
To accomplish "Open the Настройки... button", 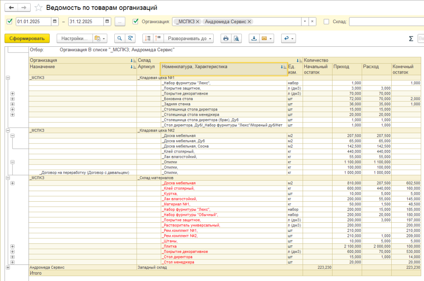I will [x=75, y=38].
